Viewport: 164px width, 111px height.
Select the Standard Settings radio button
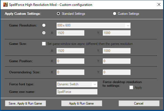tap(58, 14)
